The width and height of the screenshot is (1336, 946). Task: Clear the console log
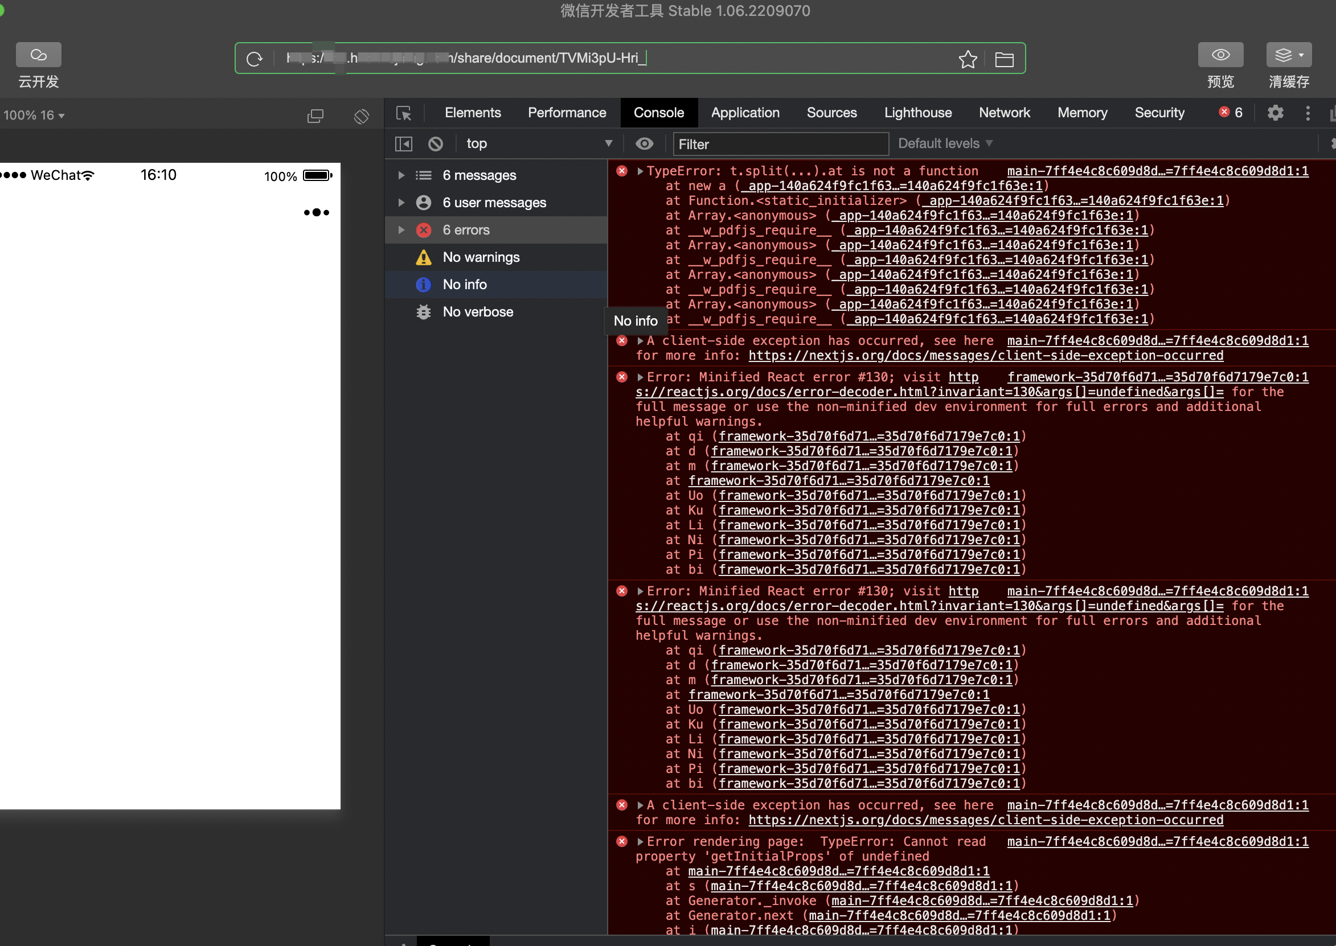click(435, 144)
